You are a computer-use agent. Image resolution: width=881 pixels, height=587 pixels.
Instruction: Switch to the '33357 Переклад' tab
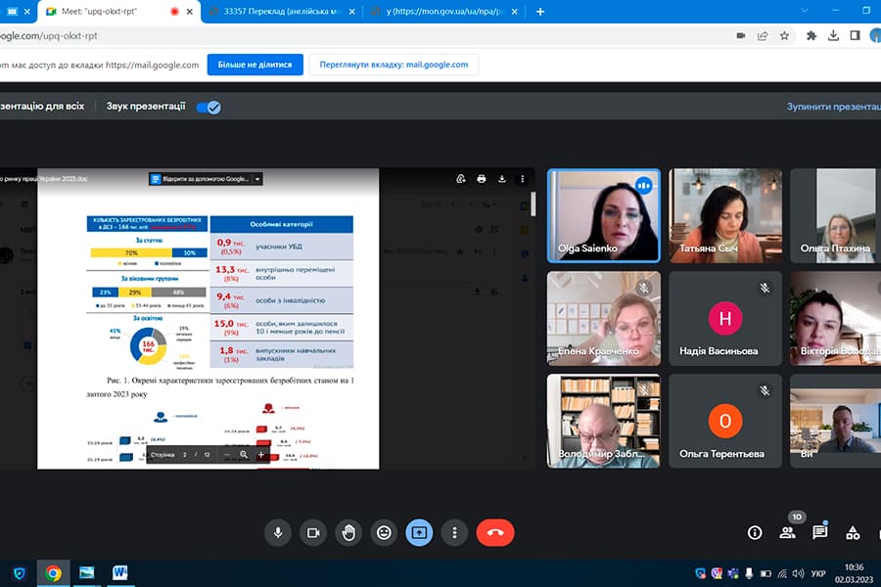(x=282, y=11)
